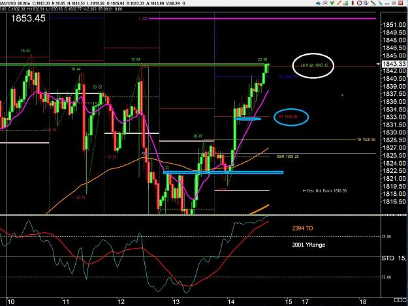The width and height of the screenshot is (408, 306).
Task: Close the chart window with the red X
Action: (401, 3)
